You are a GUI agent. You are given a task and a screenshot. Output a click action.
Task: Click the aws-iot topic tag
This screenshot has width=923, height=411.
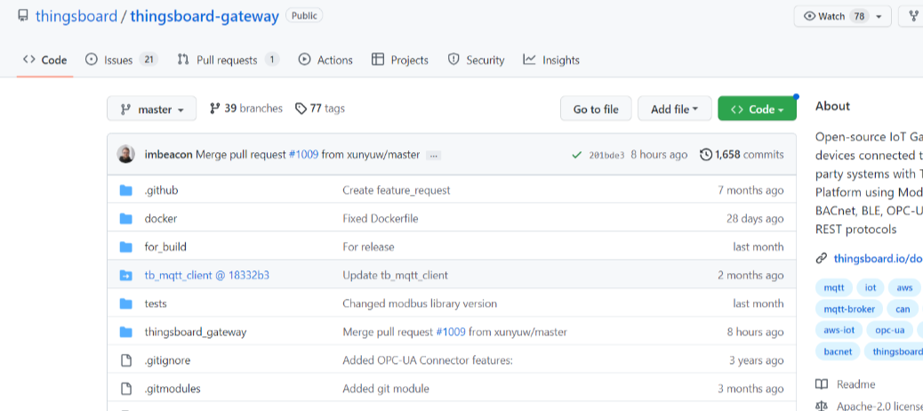(839, 330)
